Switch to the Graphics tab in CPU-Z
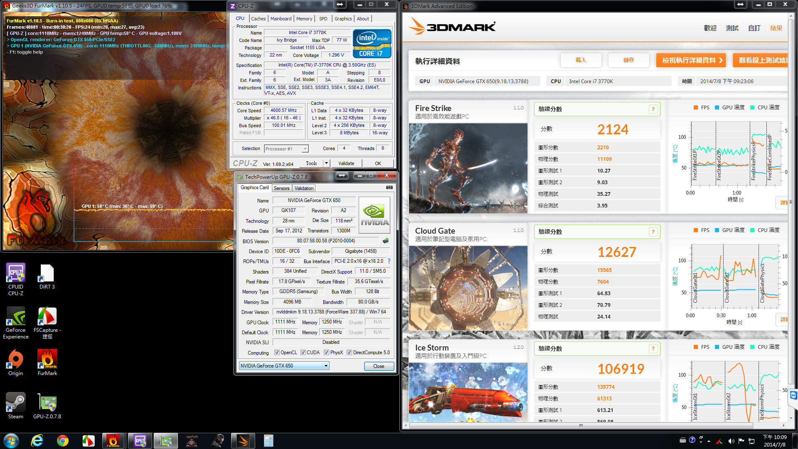Screen dimensions: 798x449 pyautogui.click(x=343, y=19)
